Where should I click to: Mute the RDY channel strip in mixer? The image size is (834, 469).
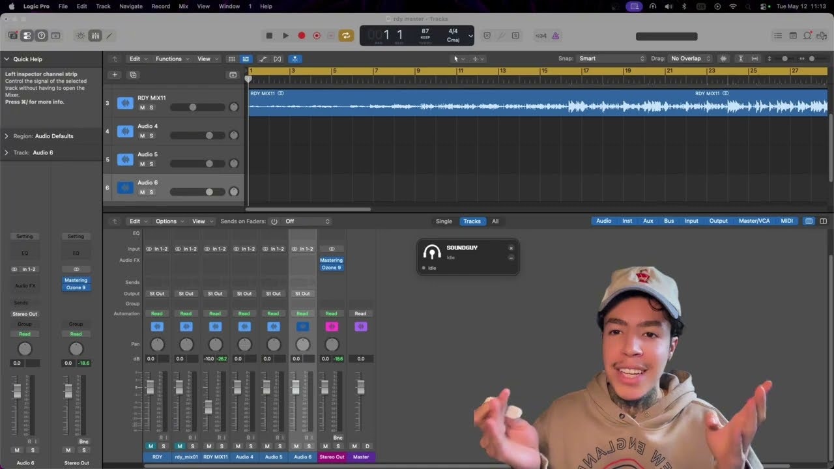151,446
